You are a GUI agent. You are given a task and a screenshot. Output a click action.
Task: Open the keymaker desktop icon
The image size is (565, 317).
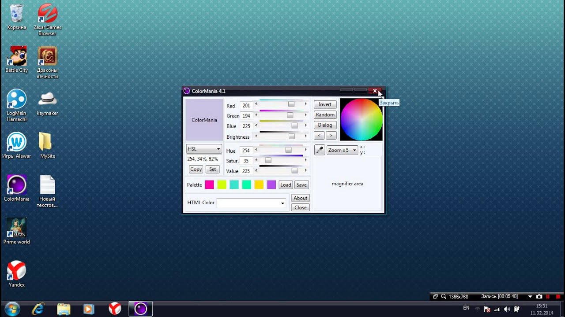pyautogui.click(x=47, y=103)
